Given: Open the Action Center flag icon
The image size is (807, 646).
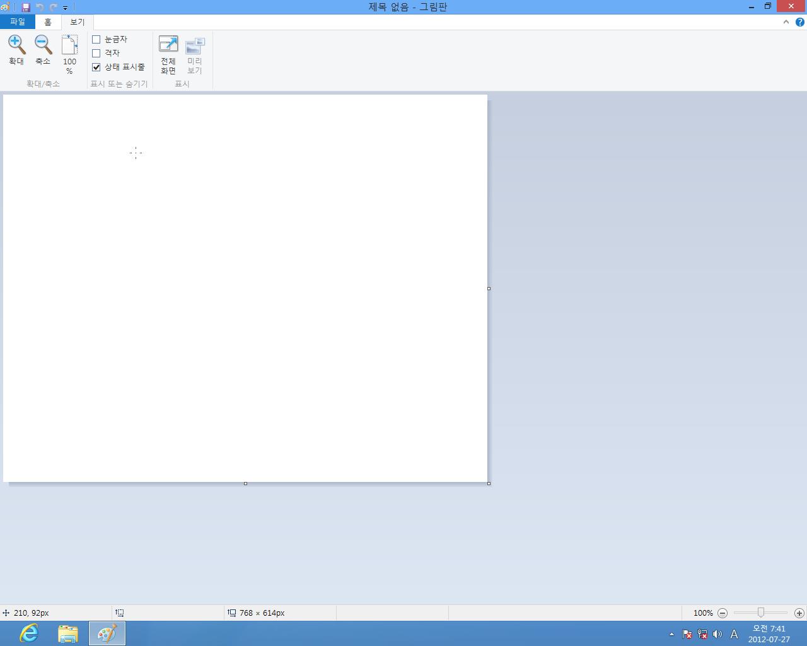Looking at the screenshot, I should [x=687, y=634].
